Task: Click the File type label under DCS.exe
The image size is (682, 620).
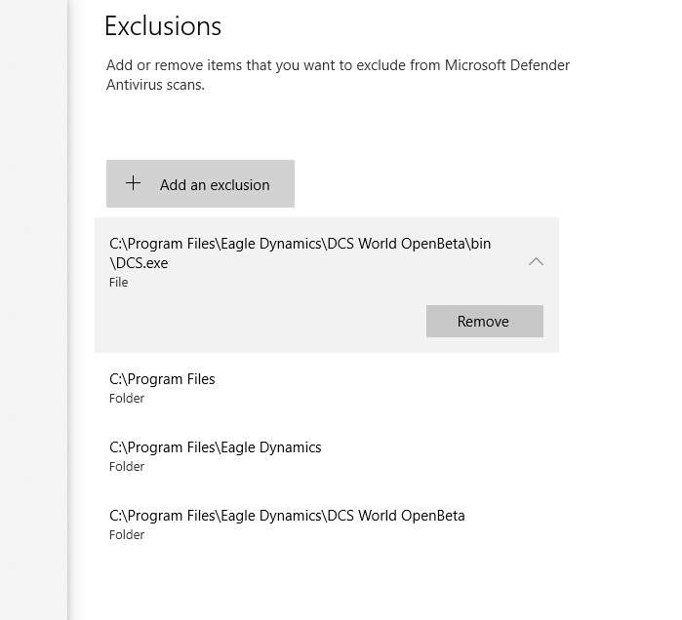Action: click(118, 283)
